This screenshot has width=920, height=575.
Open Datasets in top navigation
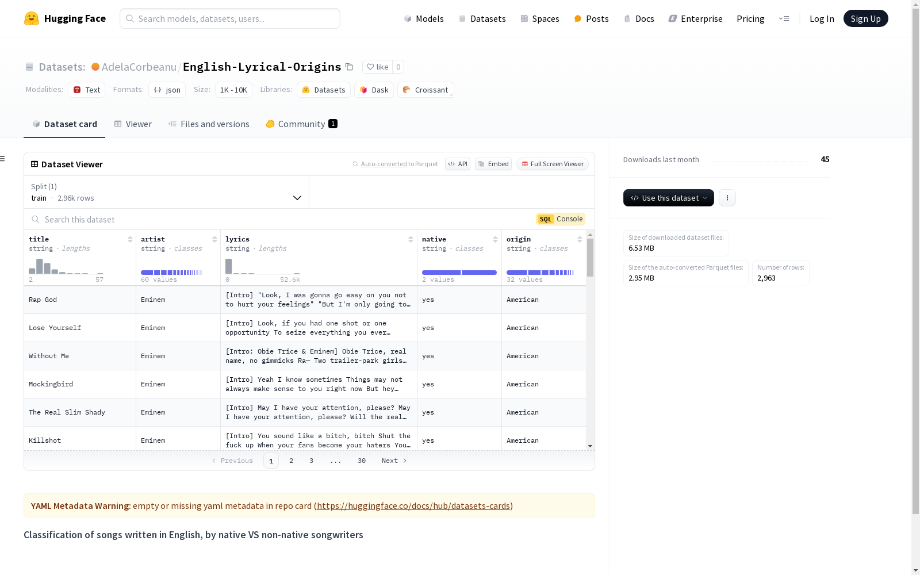[x=482, y=18]
